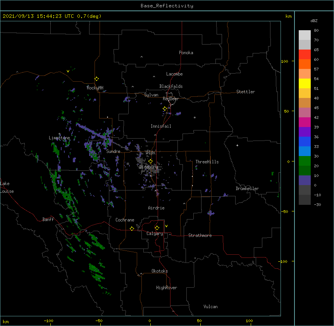Click the yellow V marker in northwest area
Image resolution: width=334 pixels, height=326 pixels.
[x=68, y=71]
